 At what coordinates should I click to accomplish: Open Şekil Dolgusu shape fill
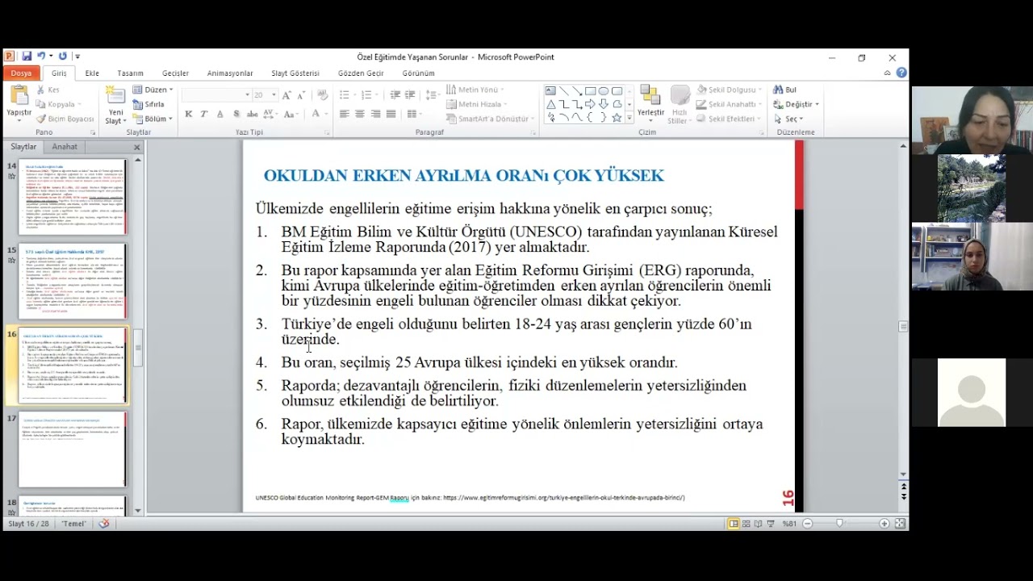(x=728, y=90)
